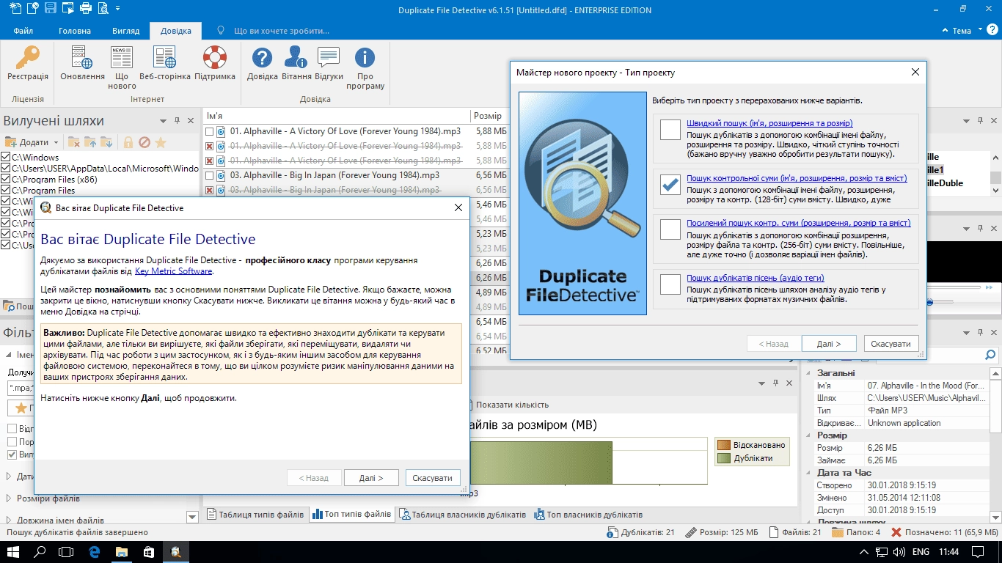
Task: Click the save icon in quick access toolbar
Action: [50, 10]
